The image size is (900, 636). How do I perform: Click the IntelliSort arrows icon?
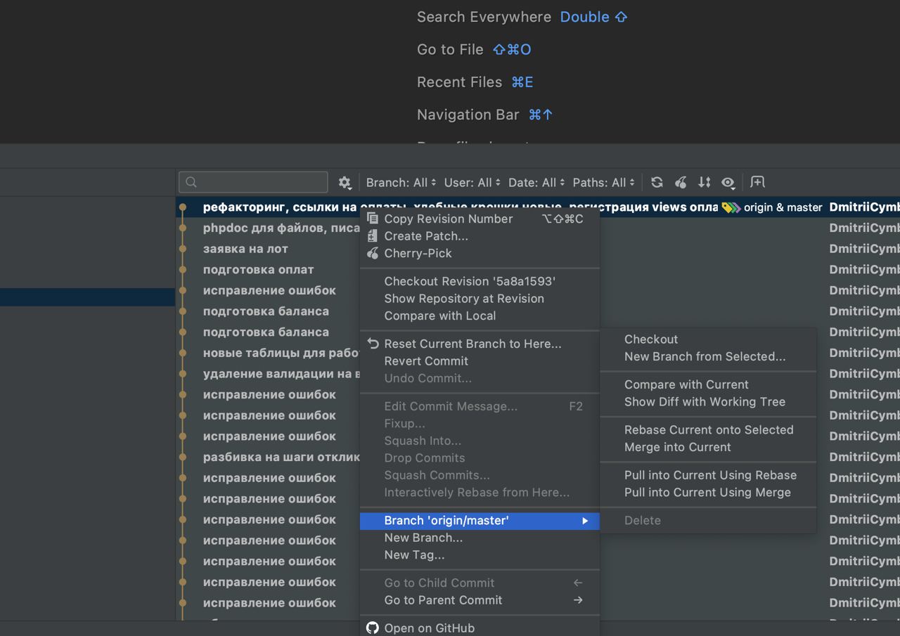coord(704,183)
